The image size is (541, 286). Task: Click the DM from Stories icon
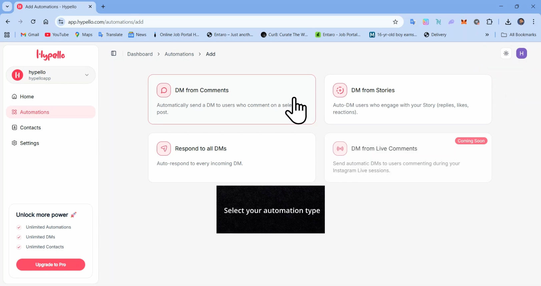[340, 90]
